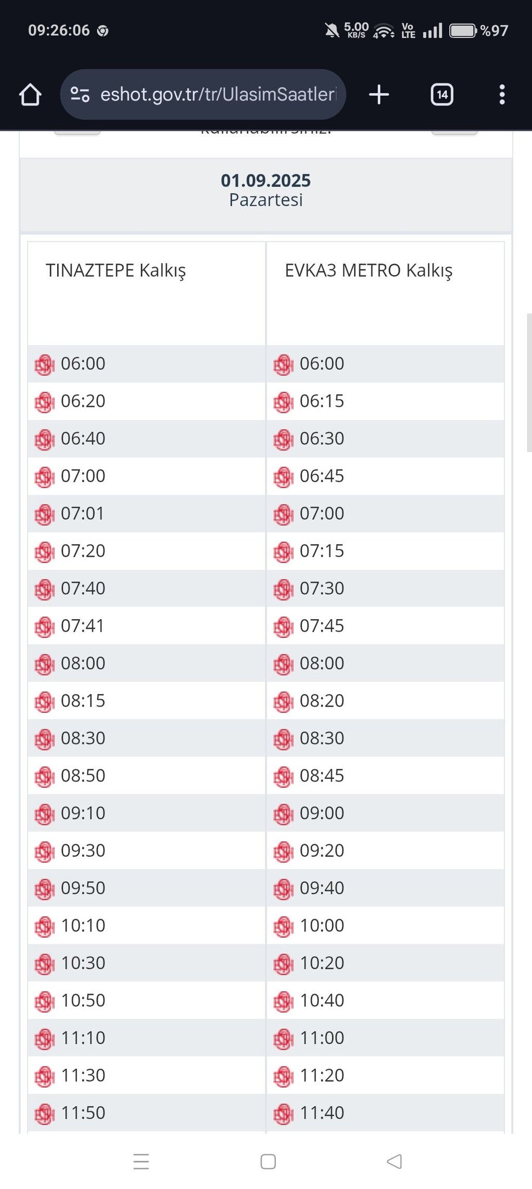
Task: Select the 08:20 EVKA3 Metro departure
Action: pyautogui.click(x=322, y=701)
